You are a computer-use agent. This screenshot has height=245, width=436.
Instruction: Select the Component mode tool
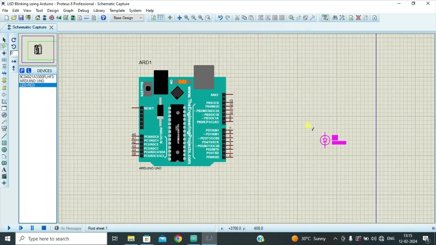[4, 46]
